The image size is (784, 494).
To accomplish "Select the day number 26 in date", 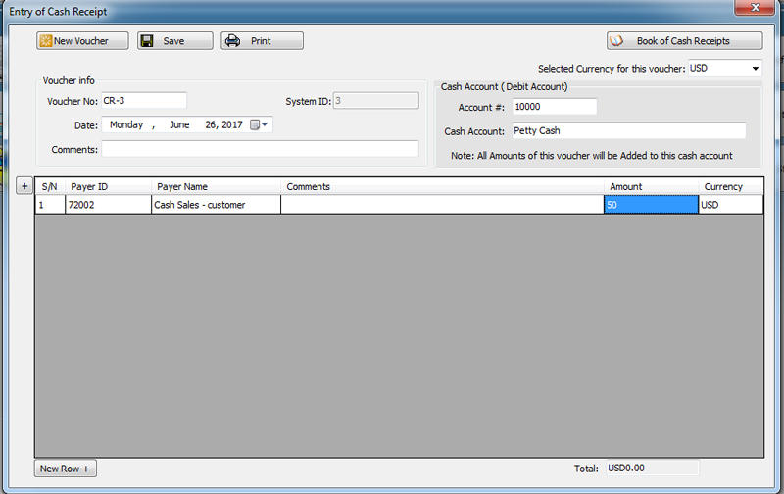I will click(211, 124).
